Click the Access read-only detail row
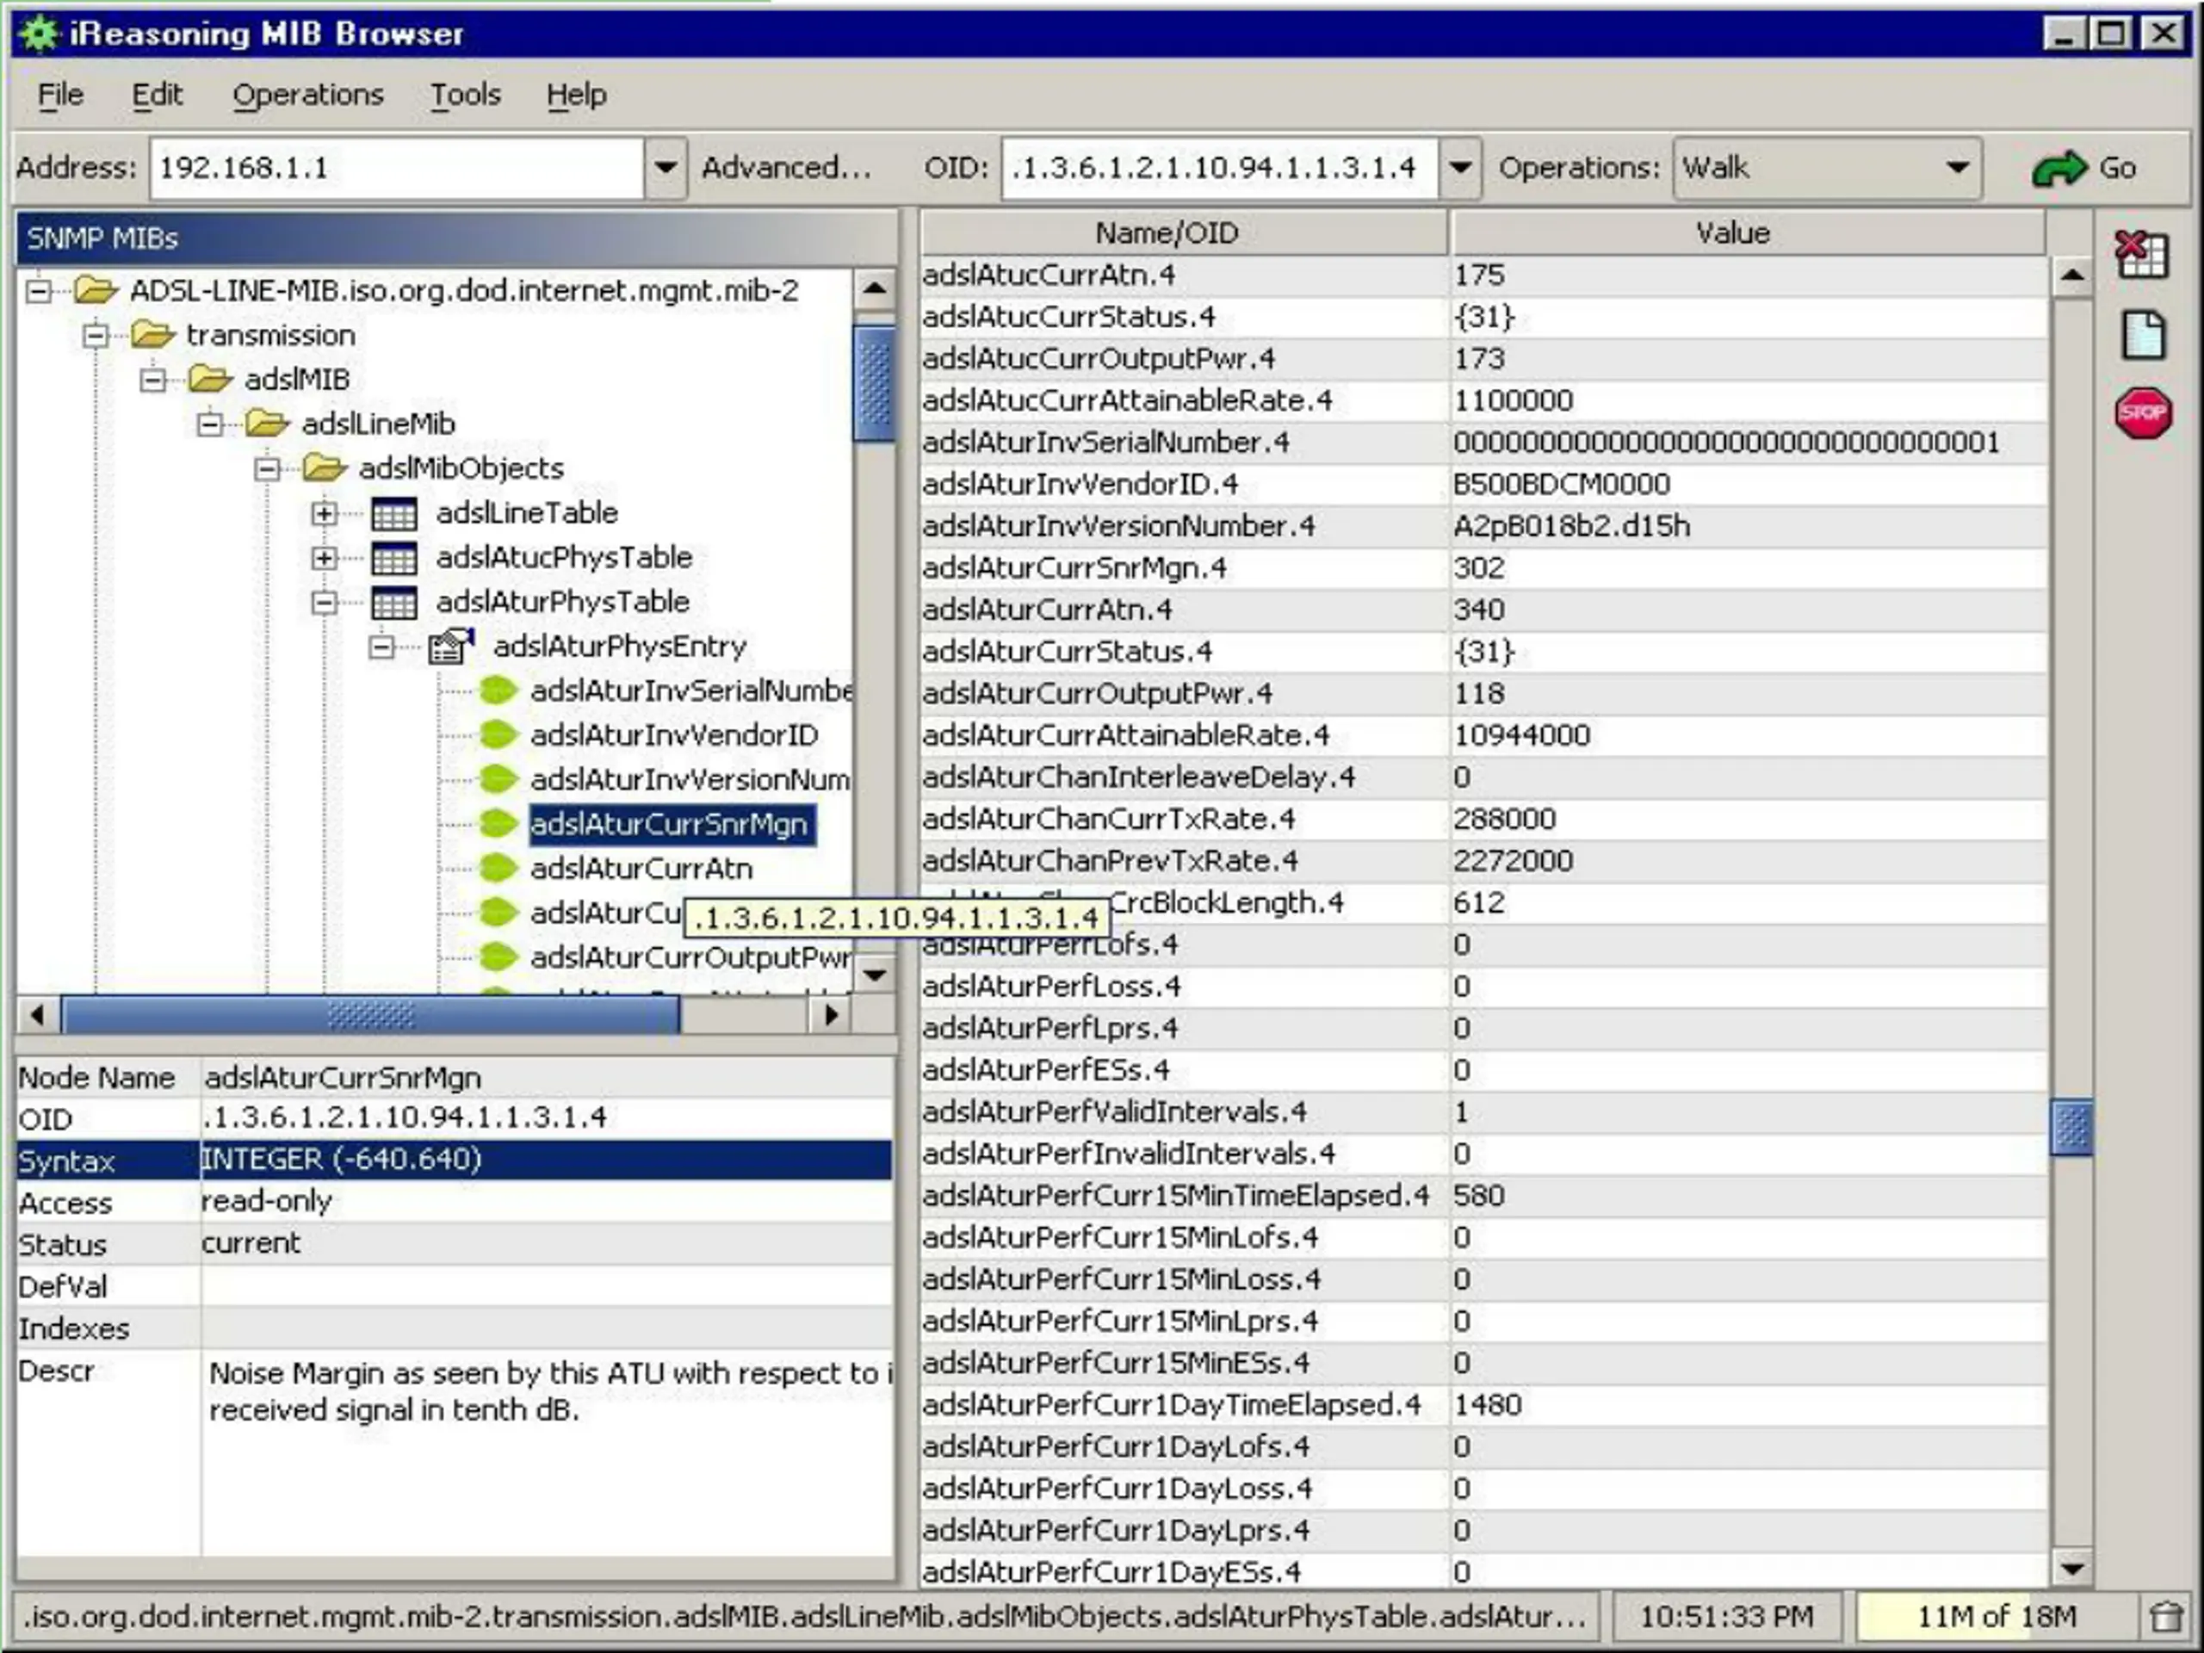 tap(455, 1202)
